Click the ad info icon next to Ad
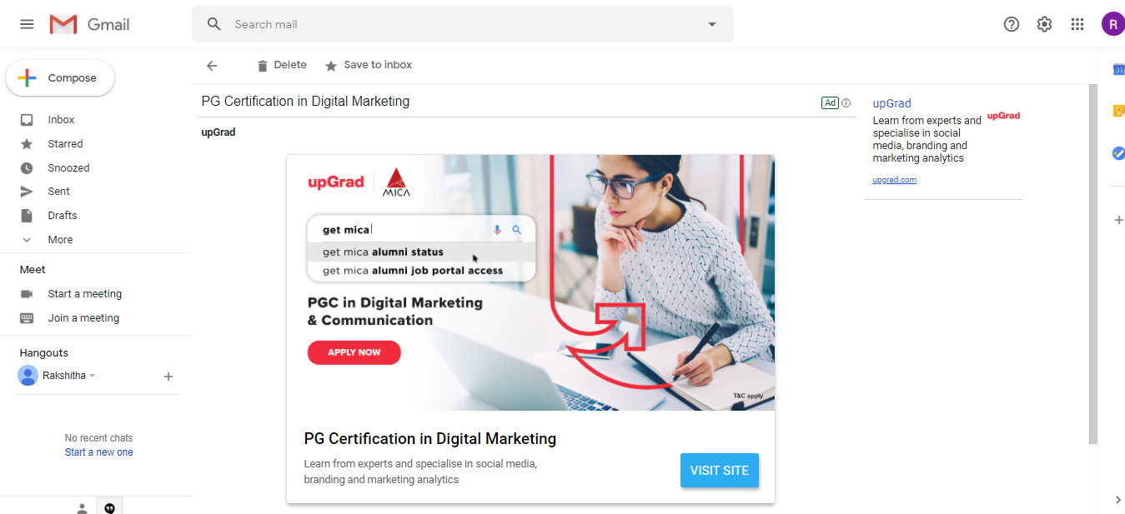 tap(846, 103)
